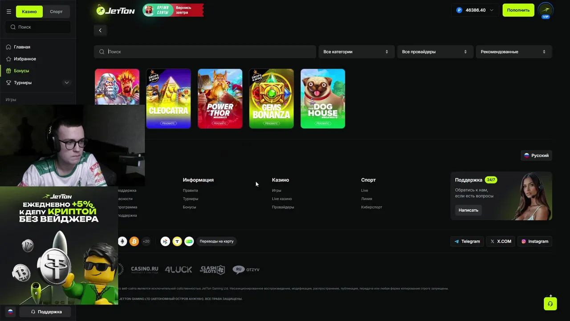Click the +20 more payment methods badge

click(146, 241)
